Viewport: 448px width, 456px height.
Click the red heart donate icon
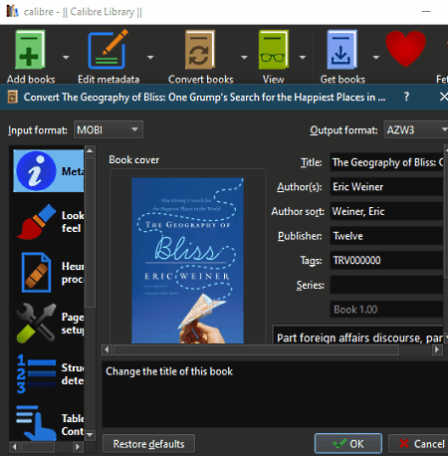click(405, 49)
